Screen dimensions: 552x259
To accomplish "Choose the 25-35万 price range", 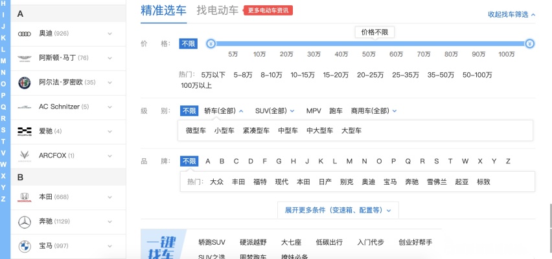I will pos(406,75).
